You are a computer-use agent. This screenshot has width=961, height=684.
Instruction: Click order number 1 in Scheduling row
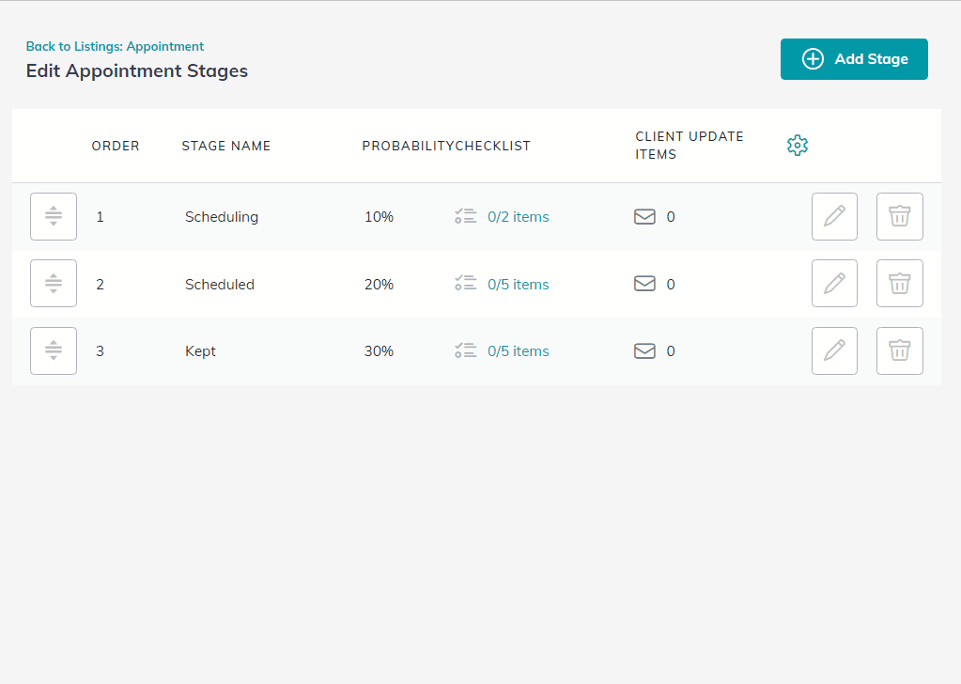pyautogui.click(x=100, y=217)
